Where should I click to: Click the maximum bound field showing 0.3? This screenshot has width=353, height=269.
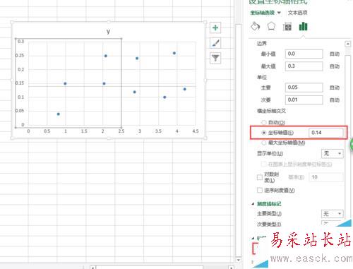click(x=304, y=66)
